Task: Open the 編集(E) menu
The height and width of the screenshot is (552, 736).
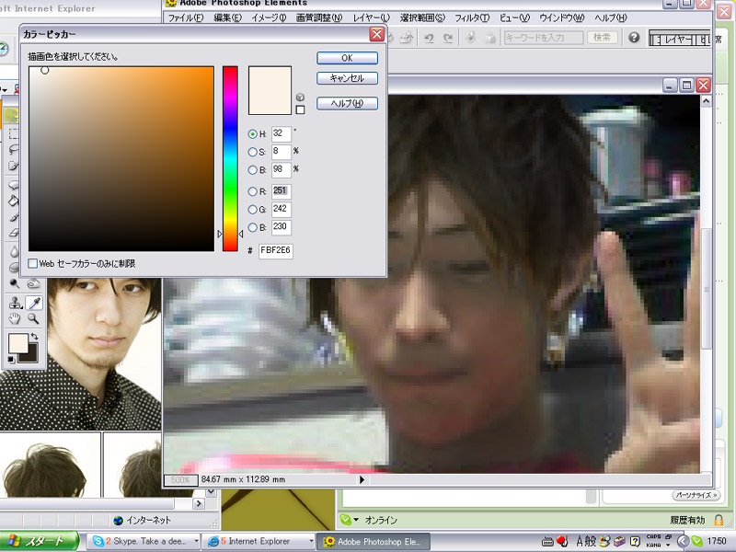Action: [227, 17]
